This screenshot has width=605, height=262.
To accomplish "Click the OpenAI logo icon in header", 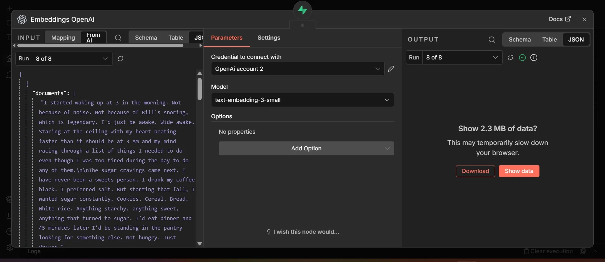I will tap(22, 19).
